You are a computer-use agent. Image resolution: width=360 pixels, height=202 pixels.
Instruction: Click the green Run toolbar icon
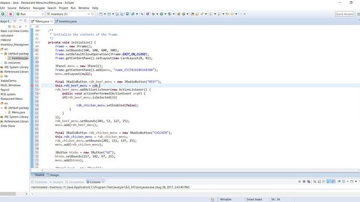point(161,14)
